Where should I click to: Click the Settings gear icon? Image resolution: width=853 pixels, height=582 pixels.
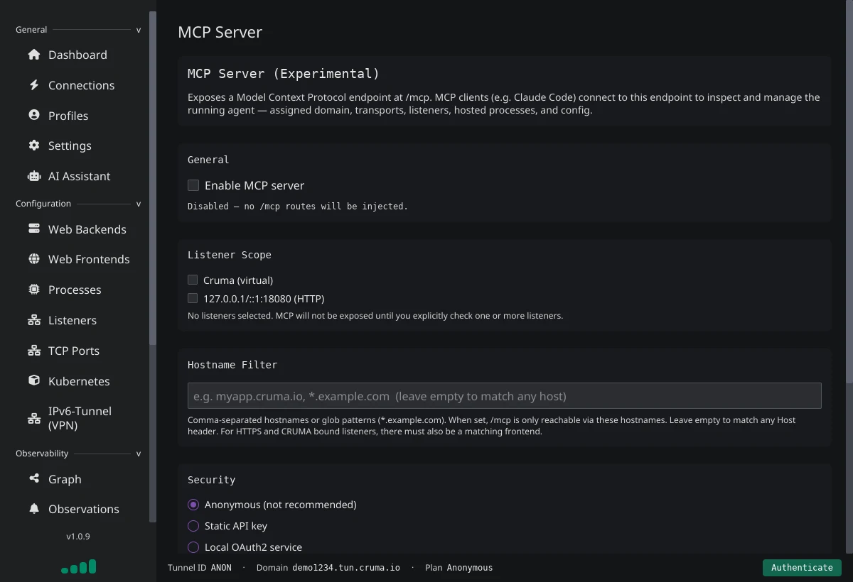33,145
